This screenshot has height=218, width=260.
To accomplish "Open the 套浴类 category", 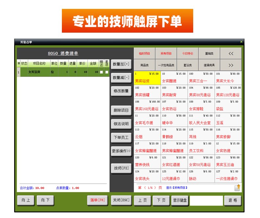I will click(x=188, y=65).
